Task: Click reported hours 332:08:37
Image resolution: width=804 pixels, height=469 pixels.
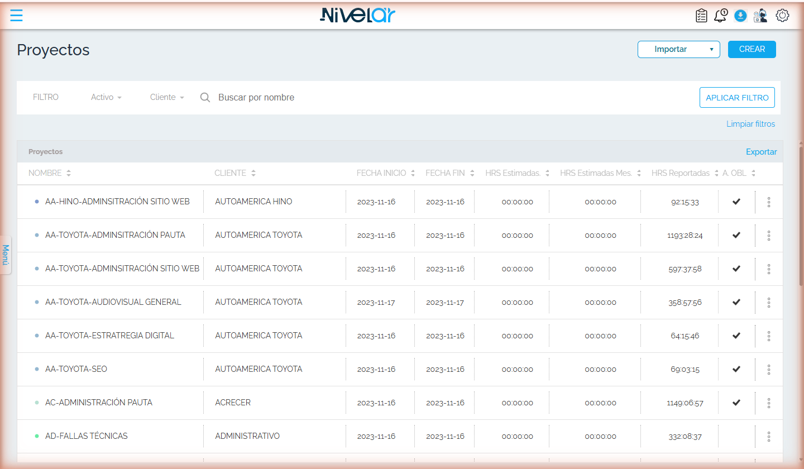Action: [685, 437]
